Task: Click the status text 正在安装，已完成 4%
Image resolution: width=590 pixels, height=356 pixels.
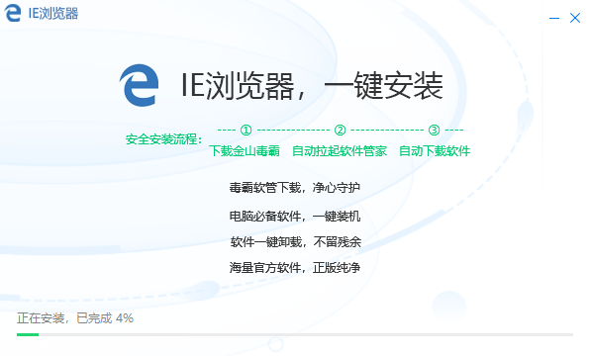Action: 75,318
